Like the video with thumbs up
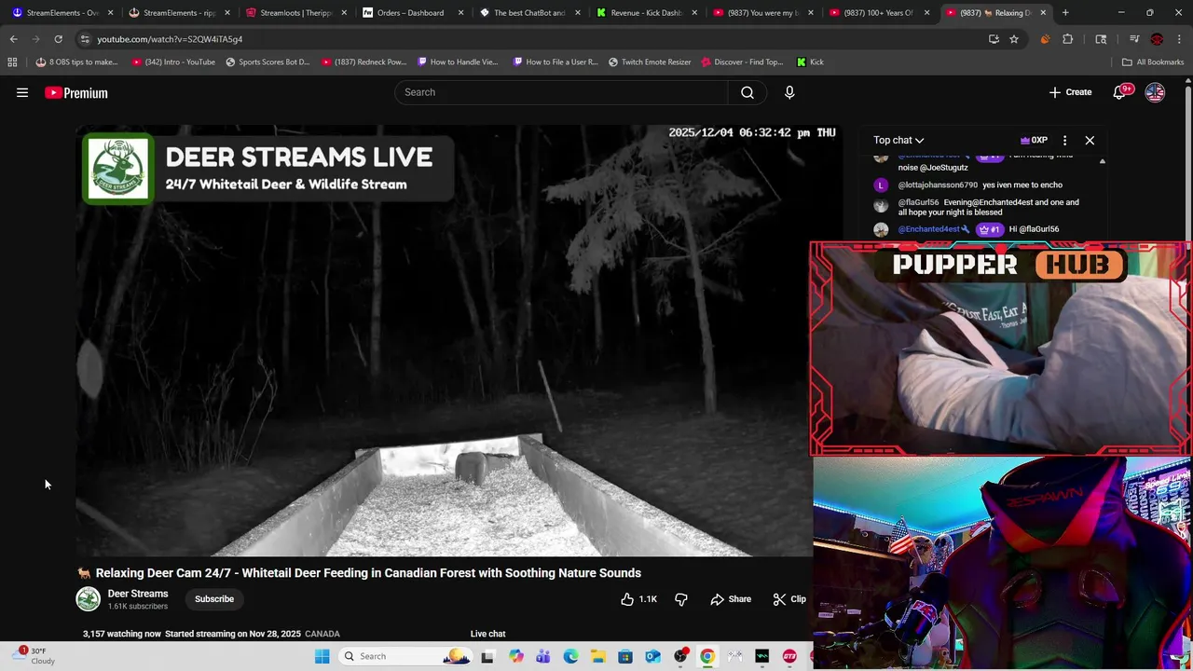 [639, 599]
